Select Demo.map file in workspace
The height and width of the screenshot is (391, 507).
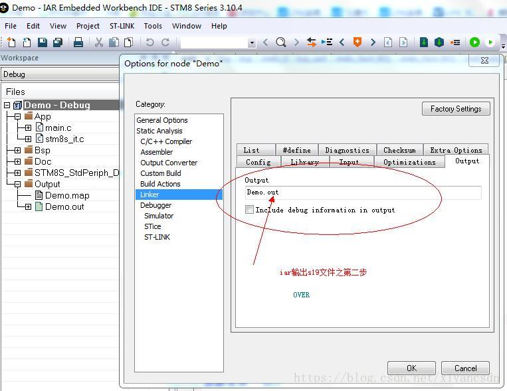[67, 195]
